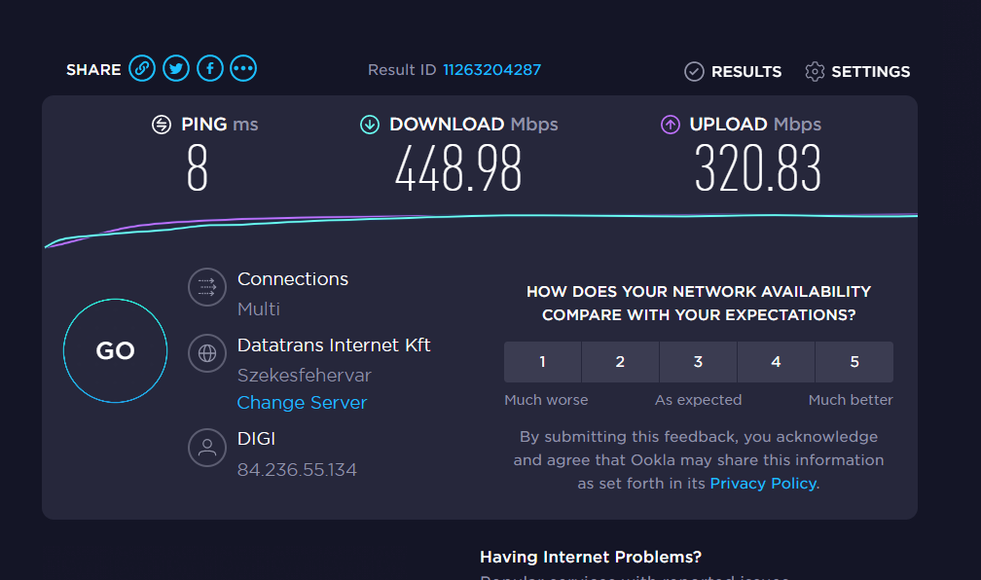Screen dimensions: 981x580
Task: Rate network availability as 1
Action: pyautogui.click(x=542, y=362)
